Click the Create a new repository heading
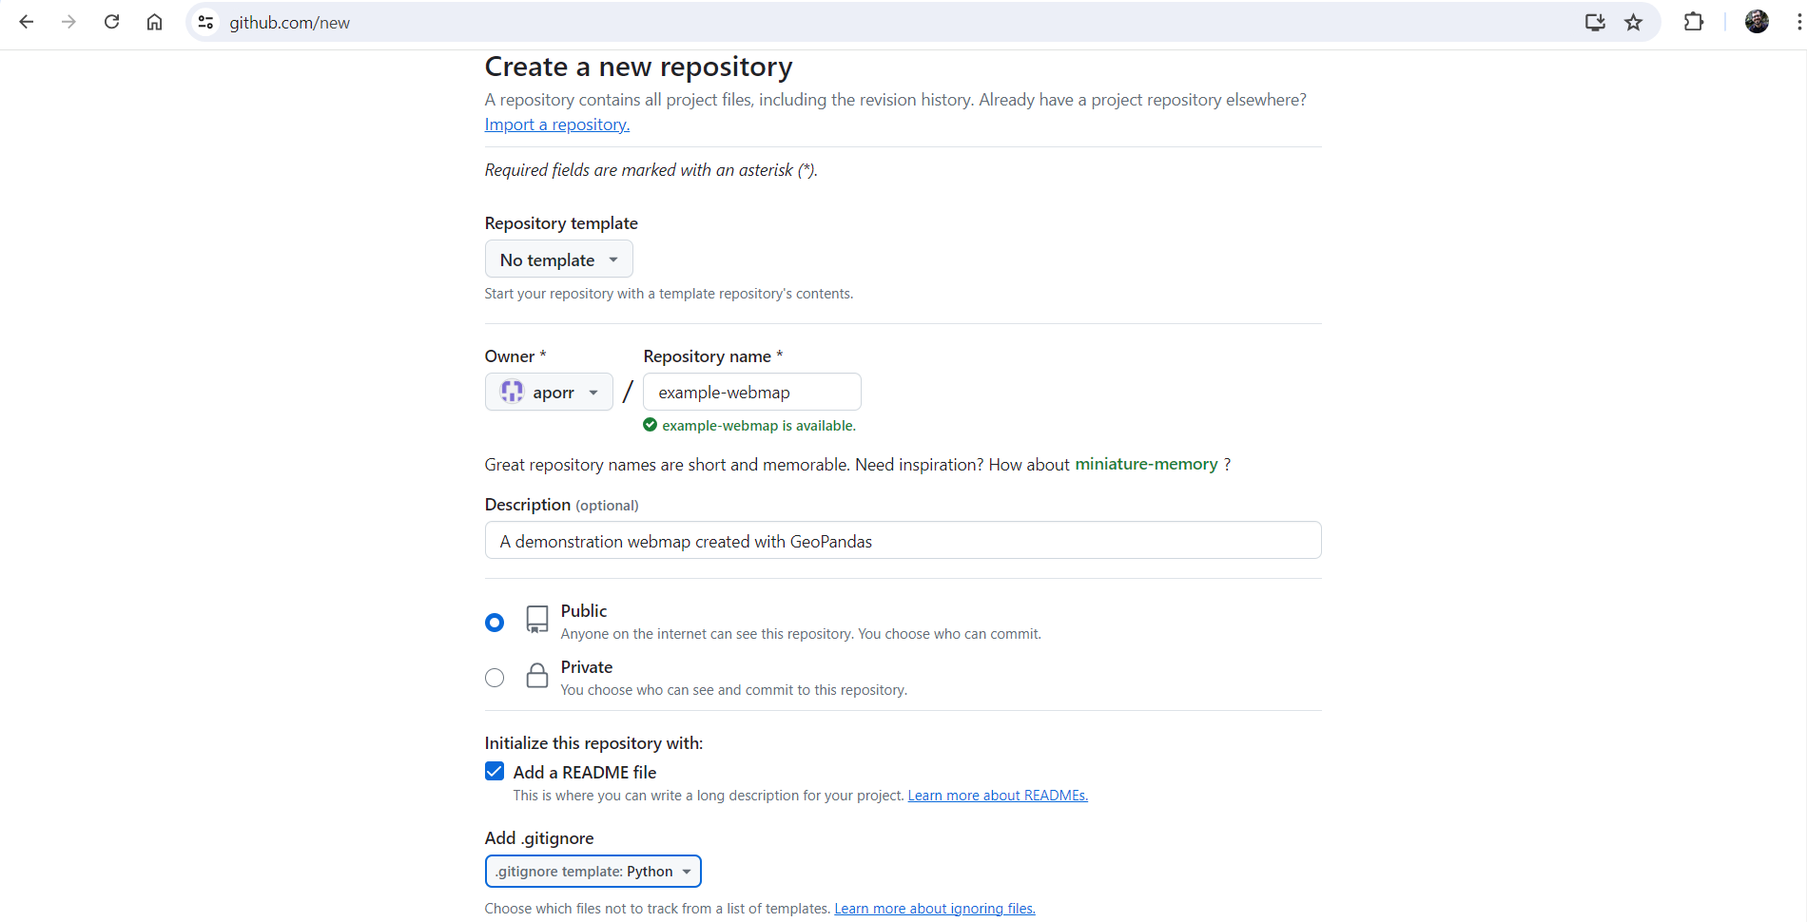Screen dimensions: 1807x922 [638, 67]
